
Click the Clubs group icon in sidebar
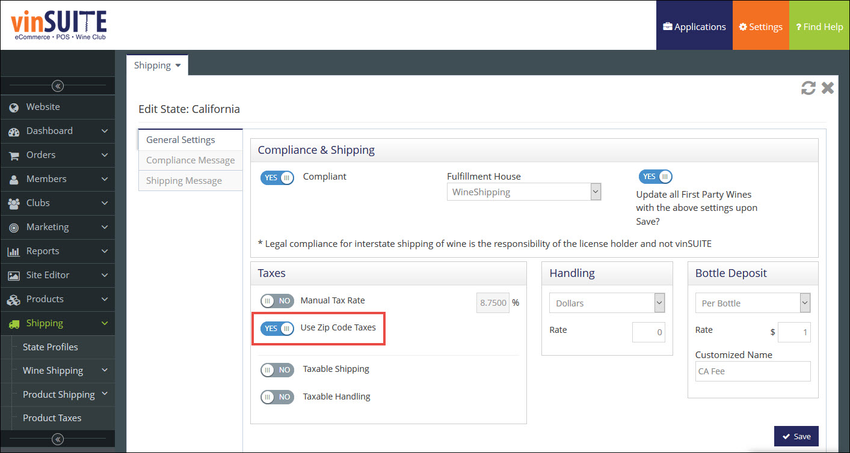tap(14, 203)
